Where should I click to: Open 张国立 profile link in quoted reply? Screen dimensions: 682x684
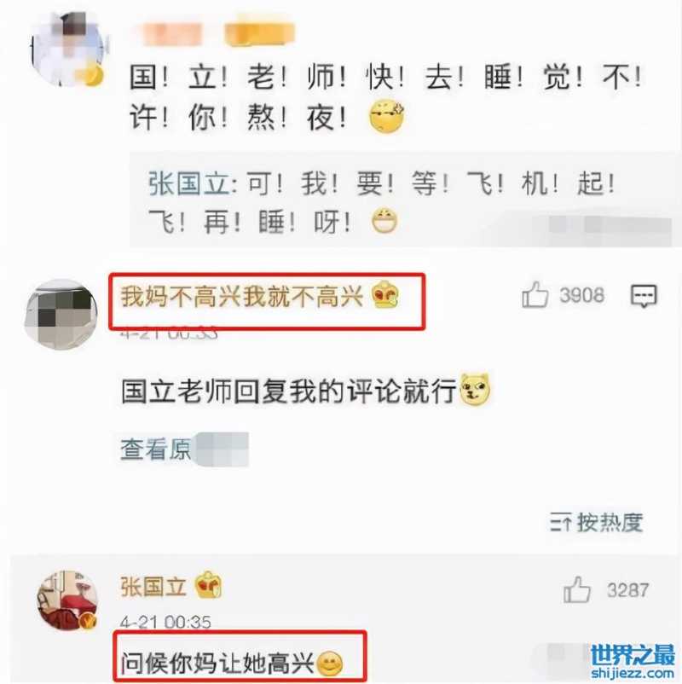pyautogui.click(x=188, y=183)
